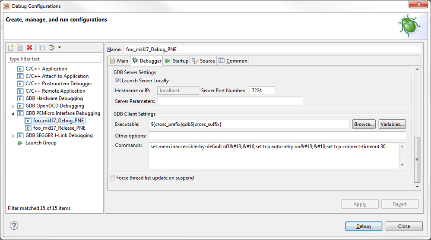This screenshot has width=431, height=240.
Task: Click the Collapse All icon
Action: coord(42,47)
